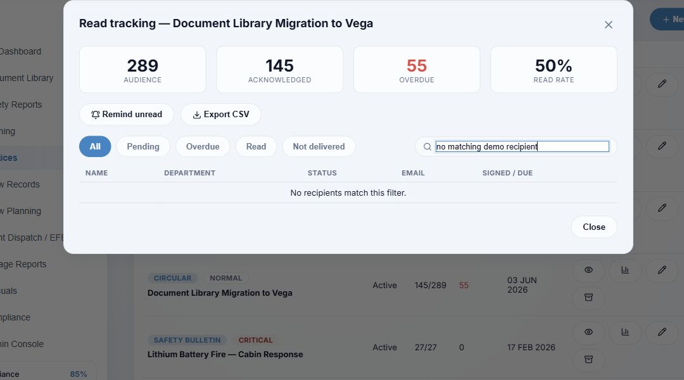View Lithium Battery Fire notice with eye icon
Screen dimensions: 684x380
[x=588, y=332]
